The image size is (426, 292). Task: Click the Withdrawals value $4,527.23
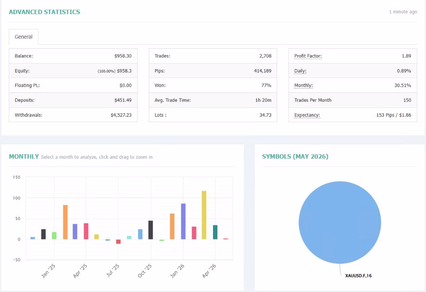[x=121, y=115]
